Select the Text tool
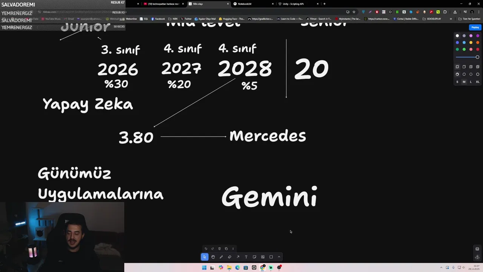 pos(246,257)
